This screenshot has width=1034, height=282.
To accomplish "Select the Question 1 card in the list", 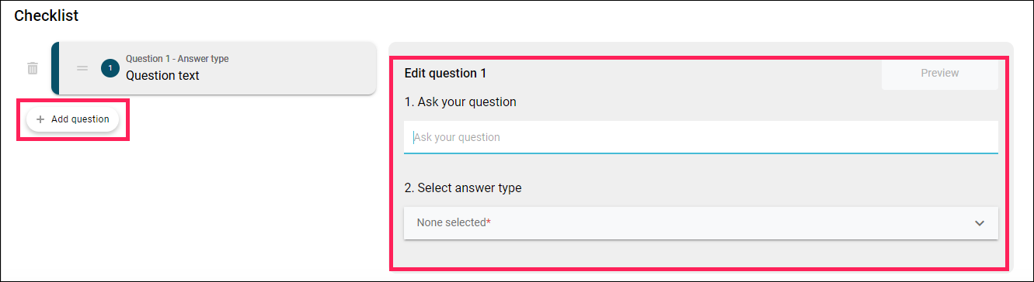I will pos(214,68).
